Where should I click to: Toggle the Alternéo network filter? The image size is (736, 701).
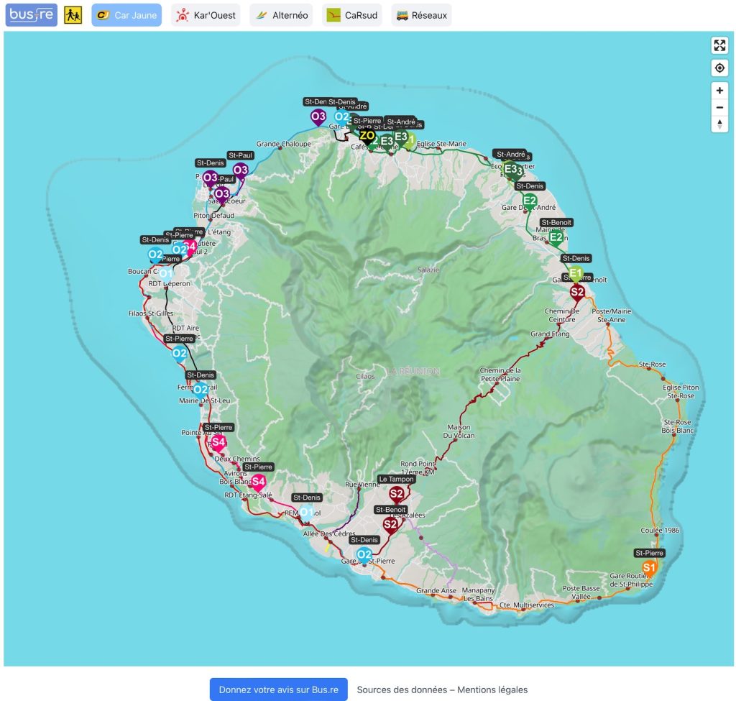281,15
